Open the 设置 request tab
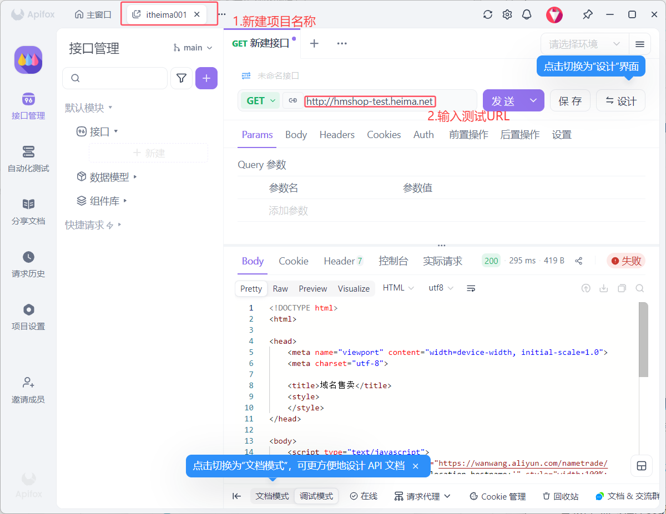 click(562, 135)
